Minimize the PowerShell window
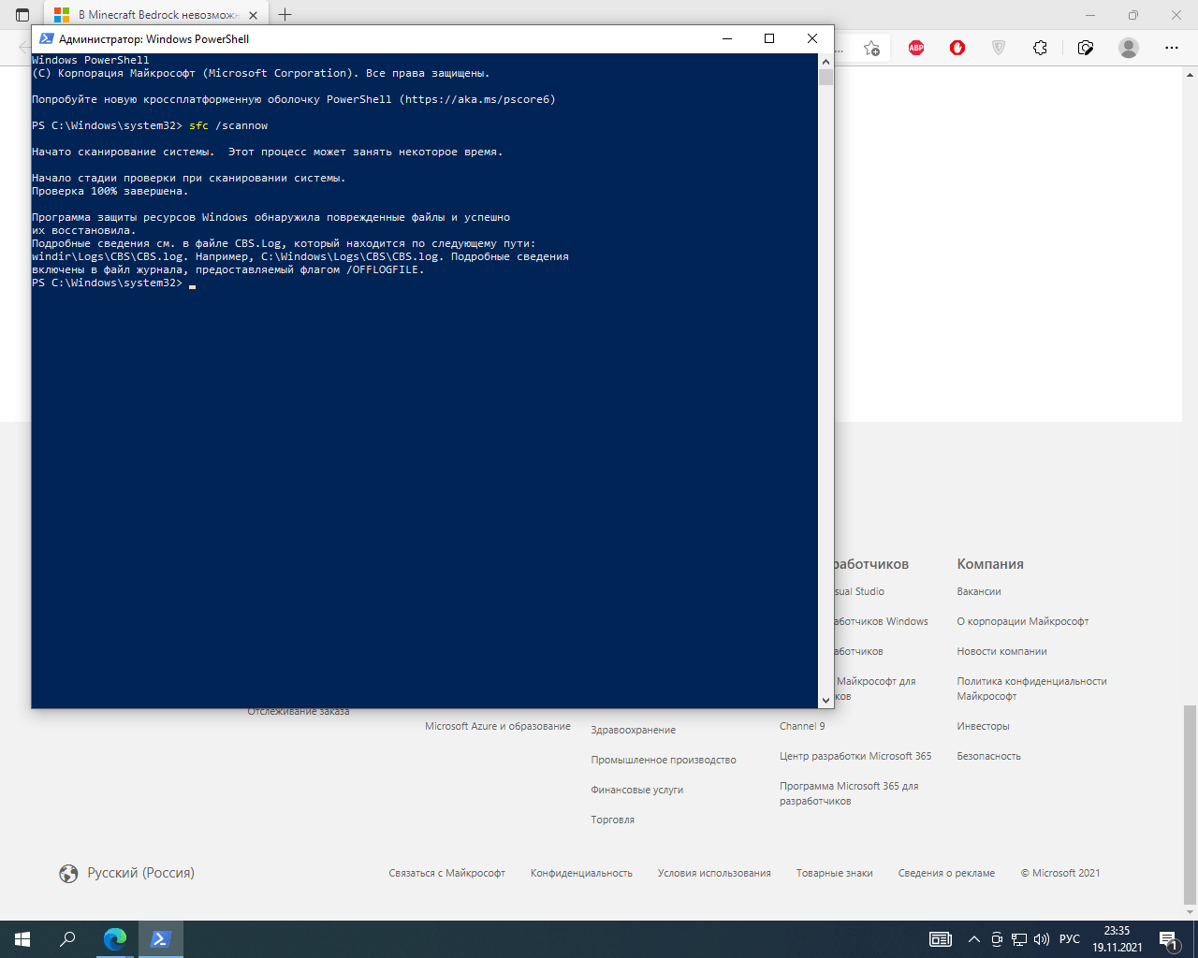Viewport: 1198px width, 958px height. (x=727, y=38)
